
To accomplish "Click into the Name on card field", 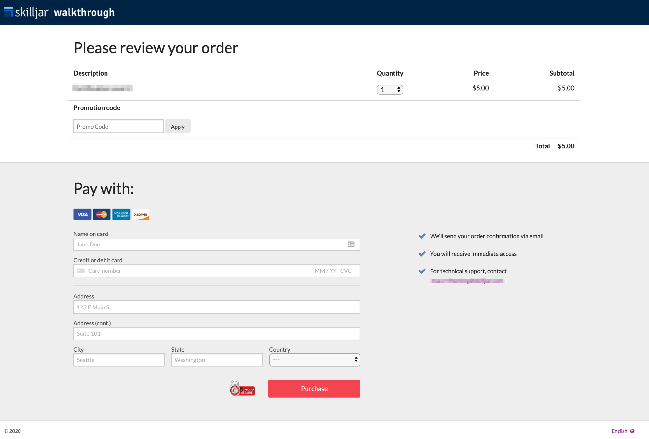I will click(208, 244).
